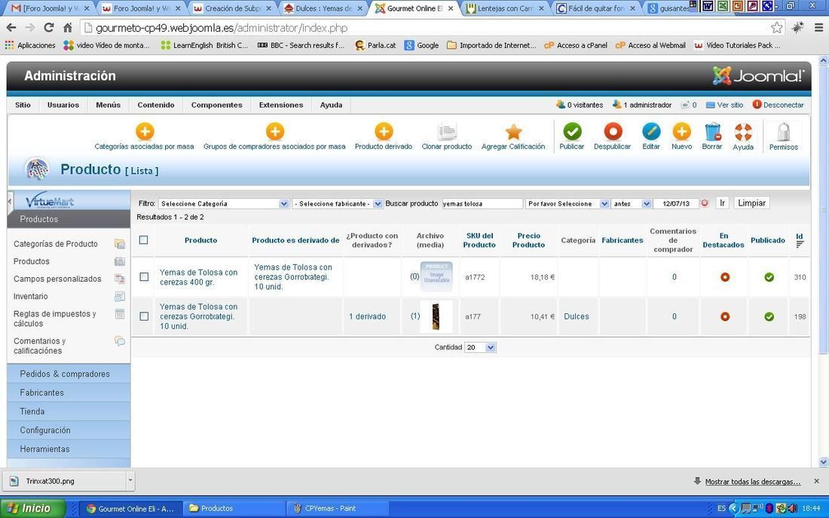
Task: Open the Por favor Seleccione dropdown
Action: pyautogui.click(x=567, y=204)
